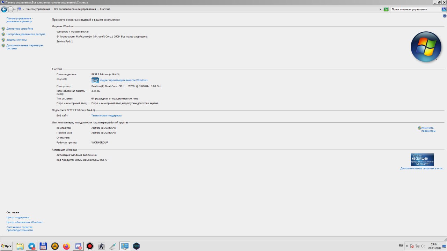Select active Control Panel taskbar button
The width and height of the screenshot is (447, 251).
[x=125, y=246]
